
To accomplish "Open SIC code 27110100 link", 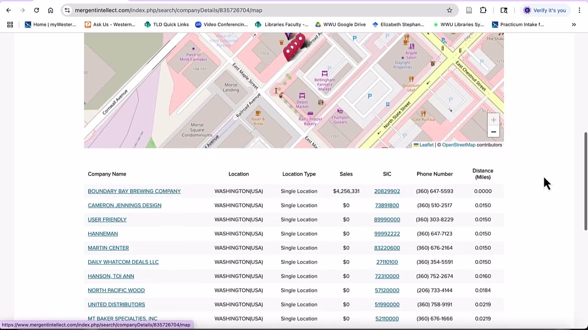I will [387, 262].
